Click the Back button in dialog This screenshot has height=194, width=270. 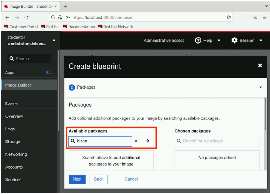tap(99, 179)
